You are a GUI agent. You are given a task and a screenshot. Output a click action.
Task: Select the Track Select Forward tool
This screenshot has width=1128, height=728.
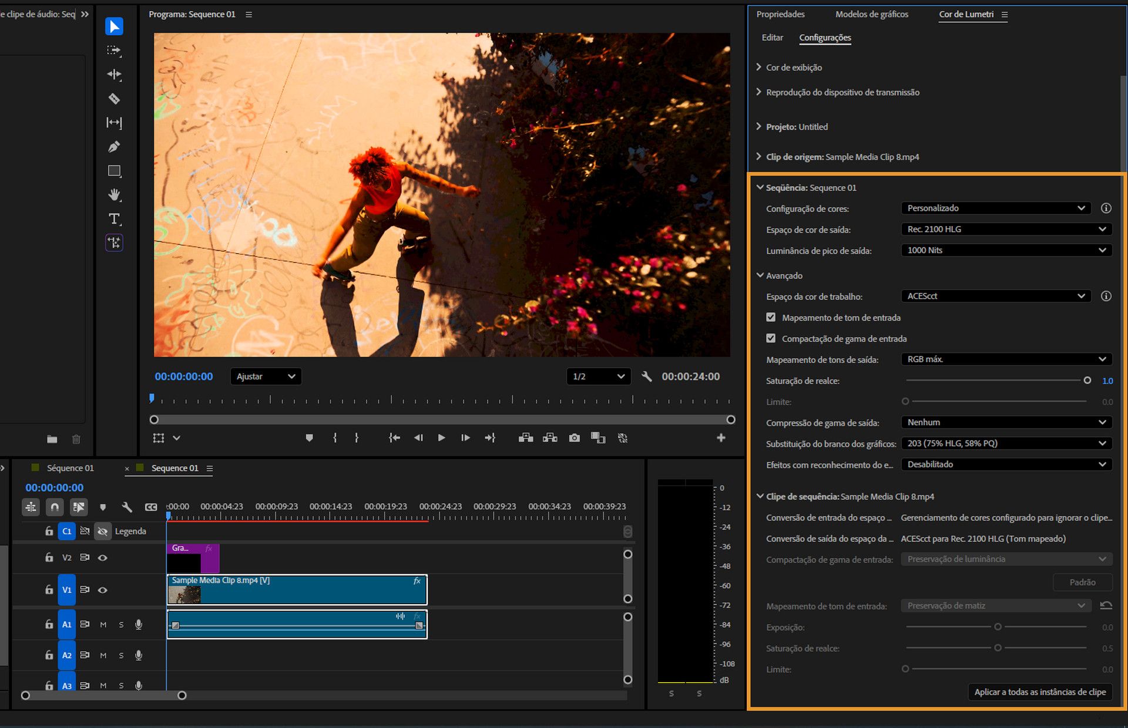click(114, 51)
